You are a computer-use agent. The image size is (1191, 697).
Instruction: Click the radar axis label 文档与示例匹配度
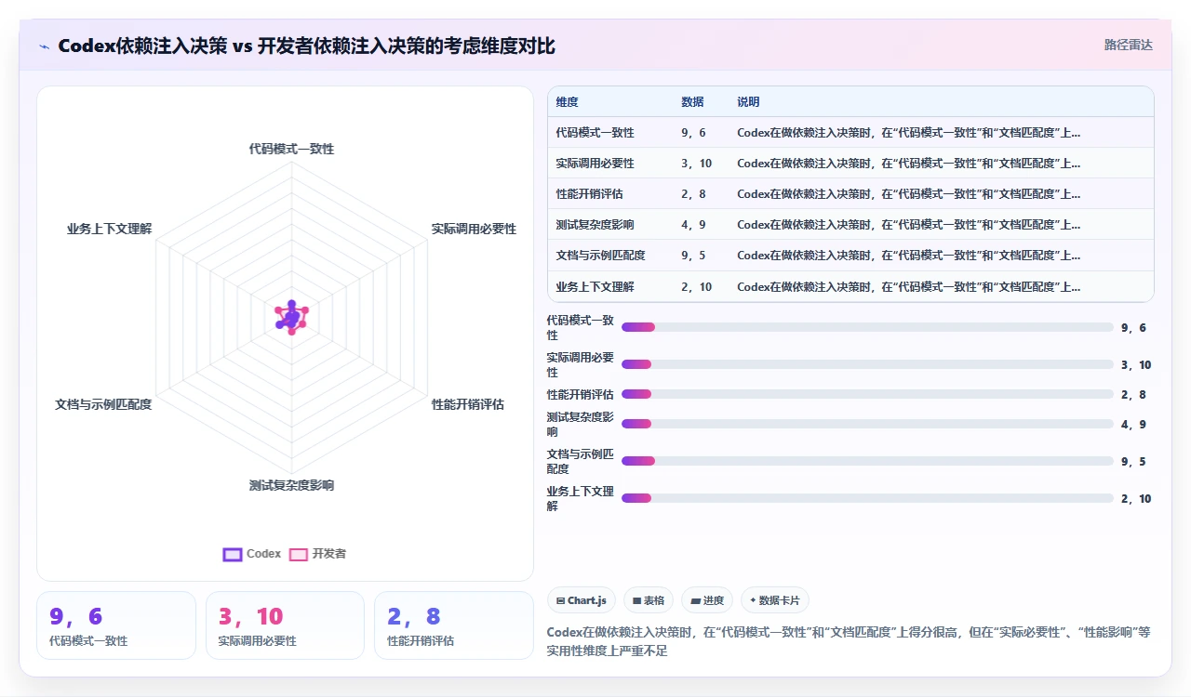pyautogui.click(x=103, y=404)
